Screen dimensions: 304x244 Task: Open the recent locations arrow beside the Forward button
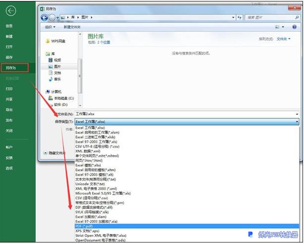point(58,18)
